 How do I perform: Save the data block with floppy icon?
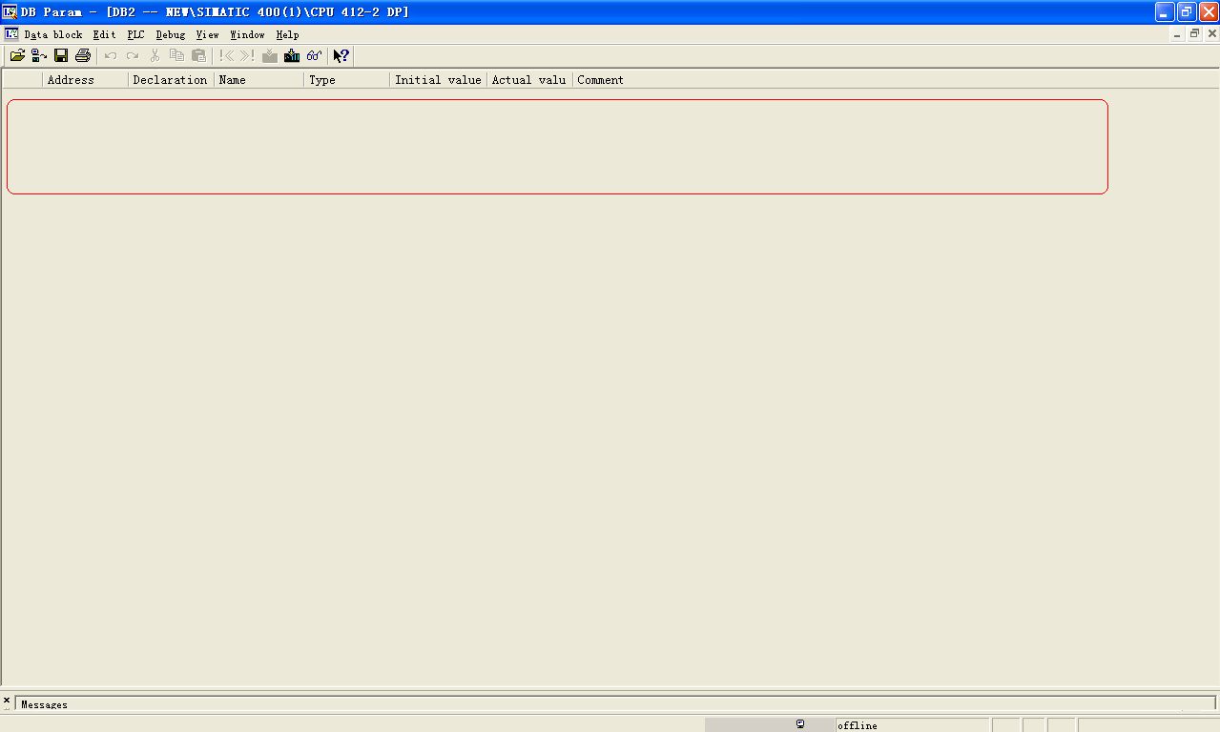pos(61,56)
